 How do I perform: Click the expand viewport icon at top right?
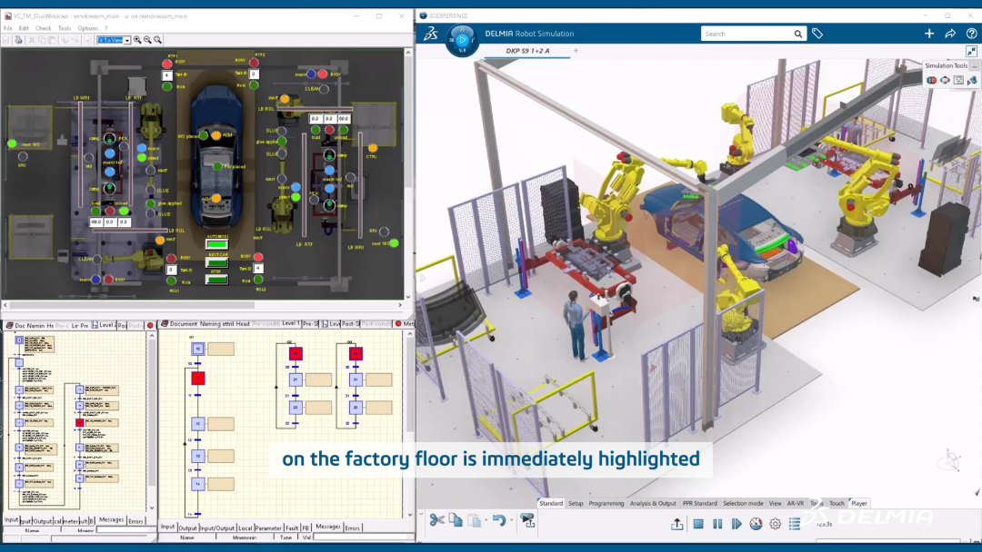[971, 51]
